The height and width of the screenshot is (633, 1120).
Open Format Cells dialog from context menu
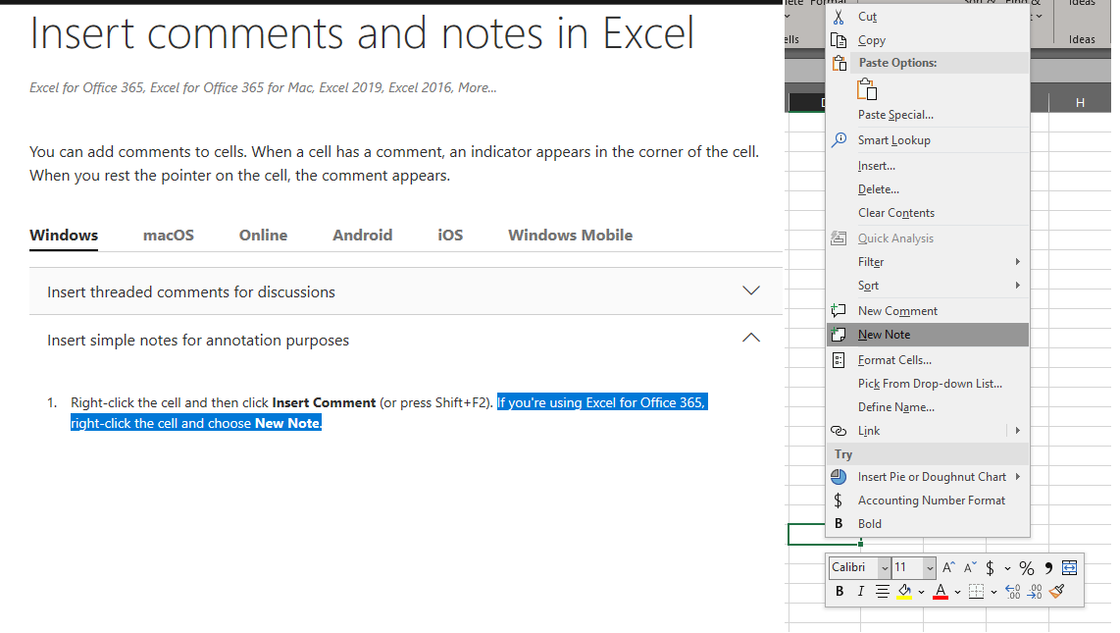[x=927, y=360]
